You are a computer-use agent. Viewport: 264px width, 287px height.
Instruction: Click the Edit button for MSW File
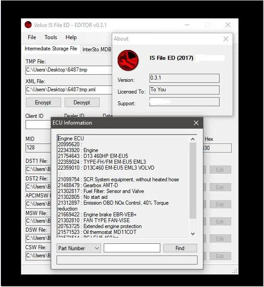pyautogui.click(x=220, y=221)
